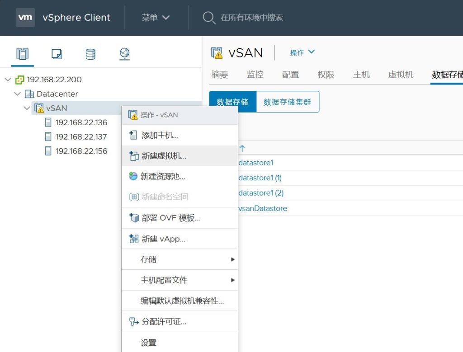This screenshot has height=352, width=463.
Task: Expand the 存储 submenu arrow
Action: [233, 259]
